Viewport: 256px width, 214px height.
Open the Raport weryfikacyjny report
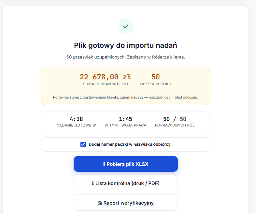tap(125, 203)
